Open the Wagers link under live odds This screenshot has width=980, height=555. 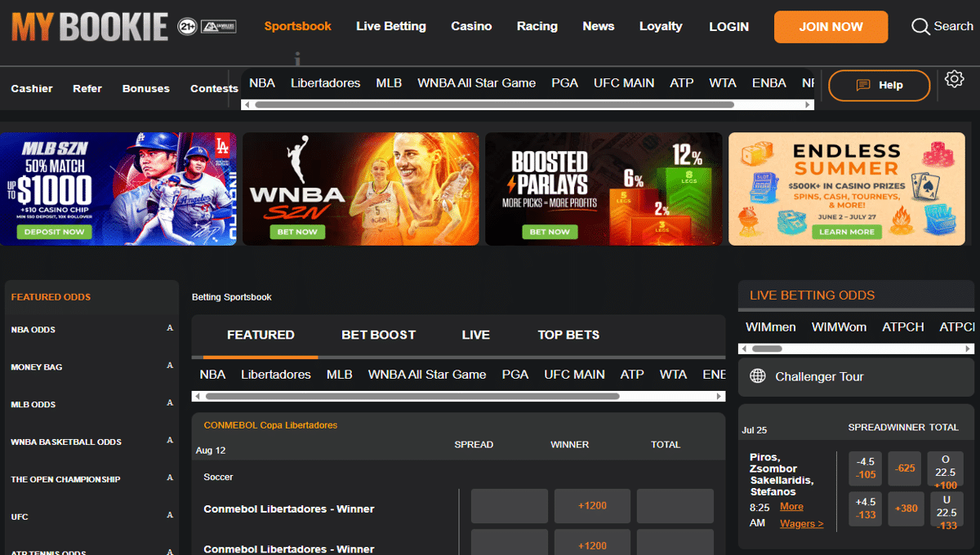[800, 523]
